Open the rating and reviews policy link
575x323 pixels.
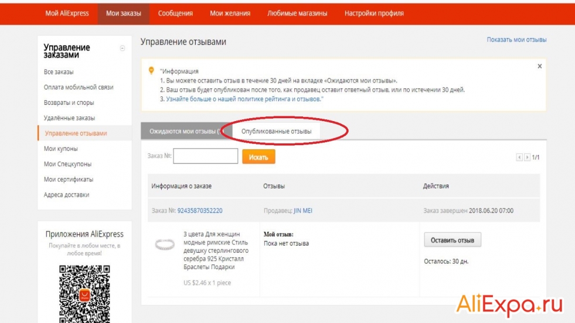[x=244, y=99]
